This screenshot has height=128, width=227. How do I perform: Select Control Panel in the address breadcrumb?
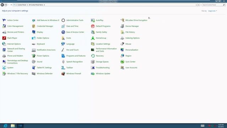[22, 5]
